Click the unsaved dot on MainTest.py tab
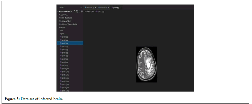The image size is (252, 104). (x=109, y=7)
